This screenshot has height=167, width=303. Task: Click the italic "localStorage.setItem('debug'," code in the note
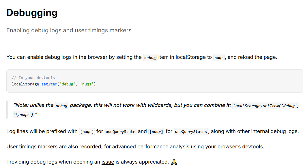tap(266, 106)
